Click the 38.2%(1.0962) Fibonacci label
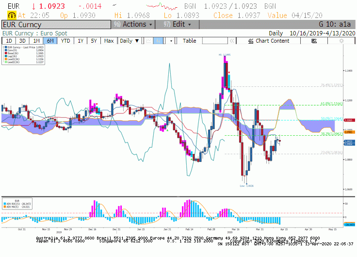 coord(331,134)
